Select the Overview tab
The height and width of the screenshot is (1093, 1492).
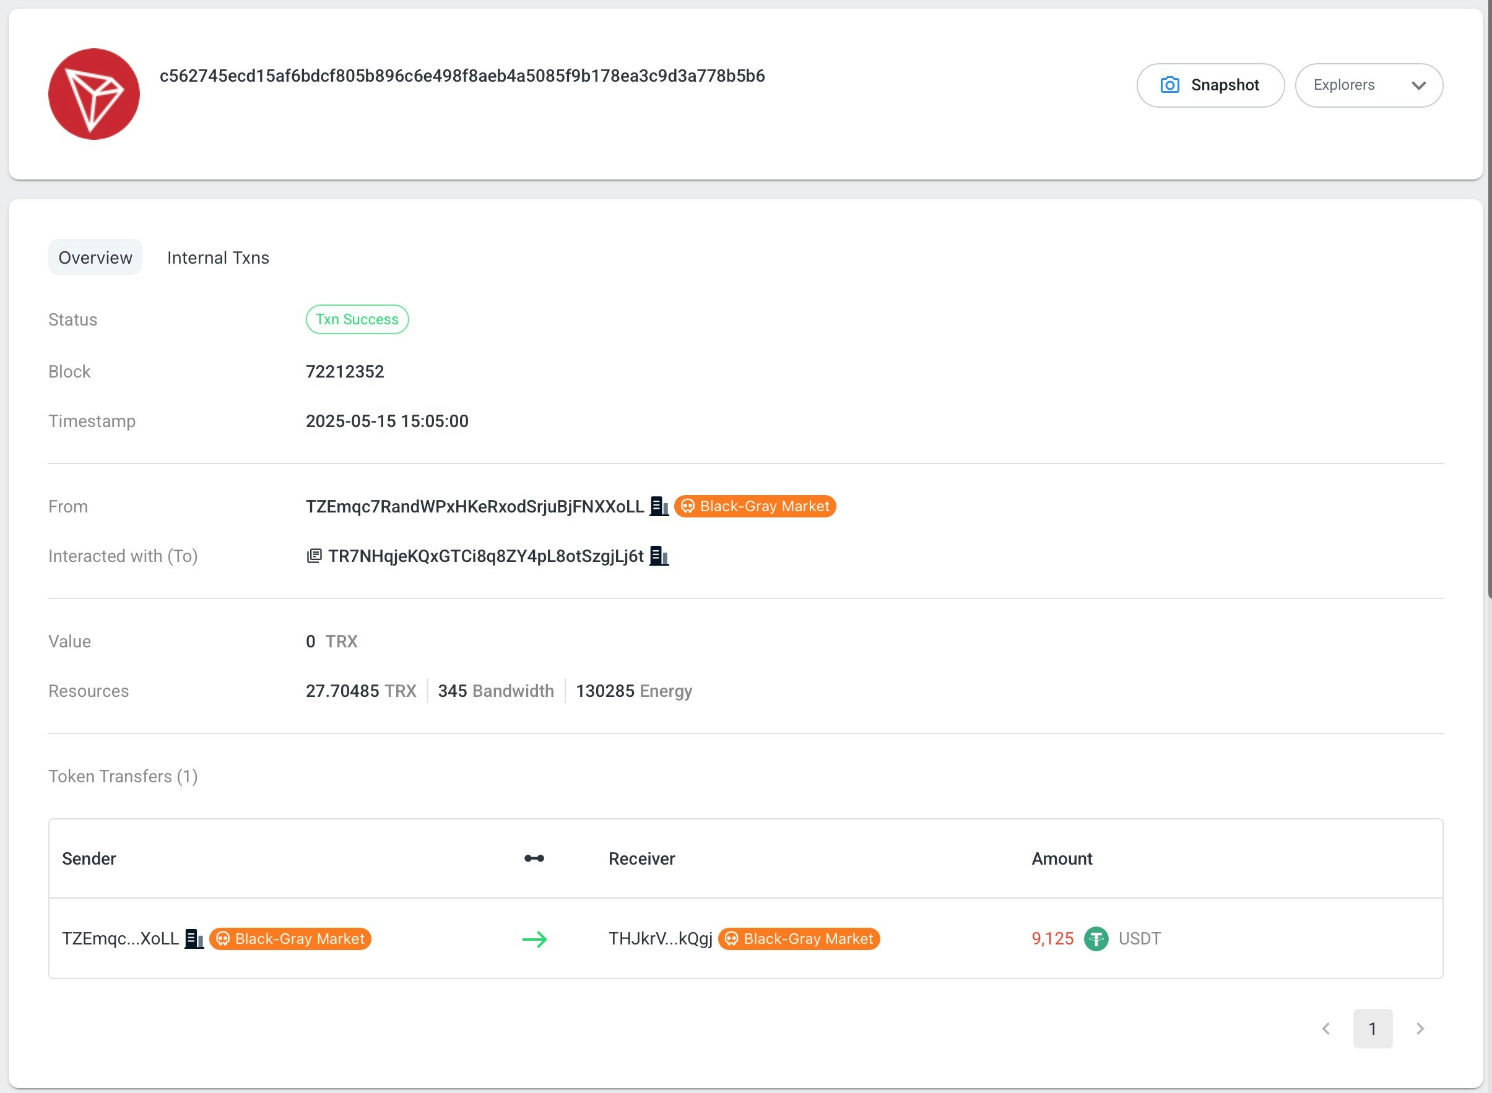click(x=95, y=257)
